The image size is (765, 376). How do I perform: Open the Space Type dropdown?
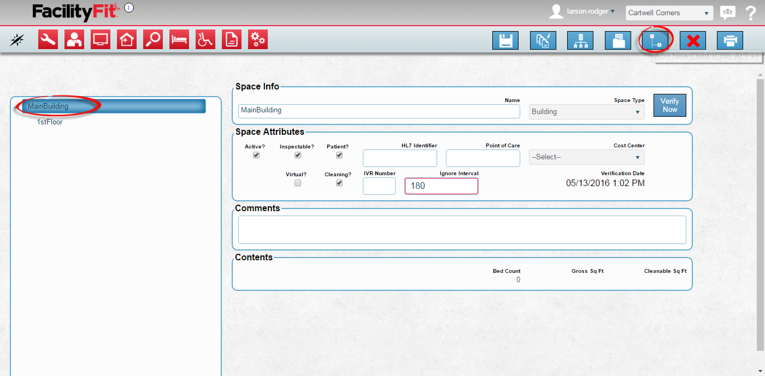pyautogui.click(x=587, y=112)
